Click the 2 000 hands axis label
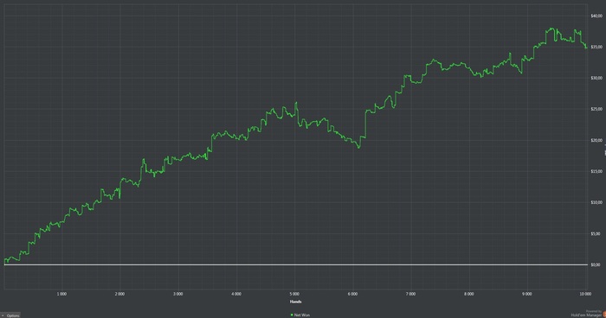 (119, 294)
